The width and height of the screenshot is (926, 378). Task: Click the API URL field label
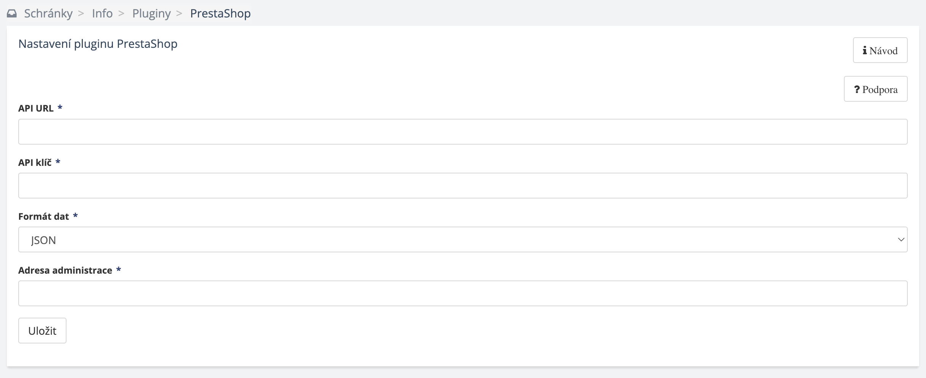click(36, 109)
